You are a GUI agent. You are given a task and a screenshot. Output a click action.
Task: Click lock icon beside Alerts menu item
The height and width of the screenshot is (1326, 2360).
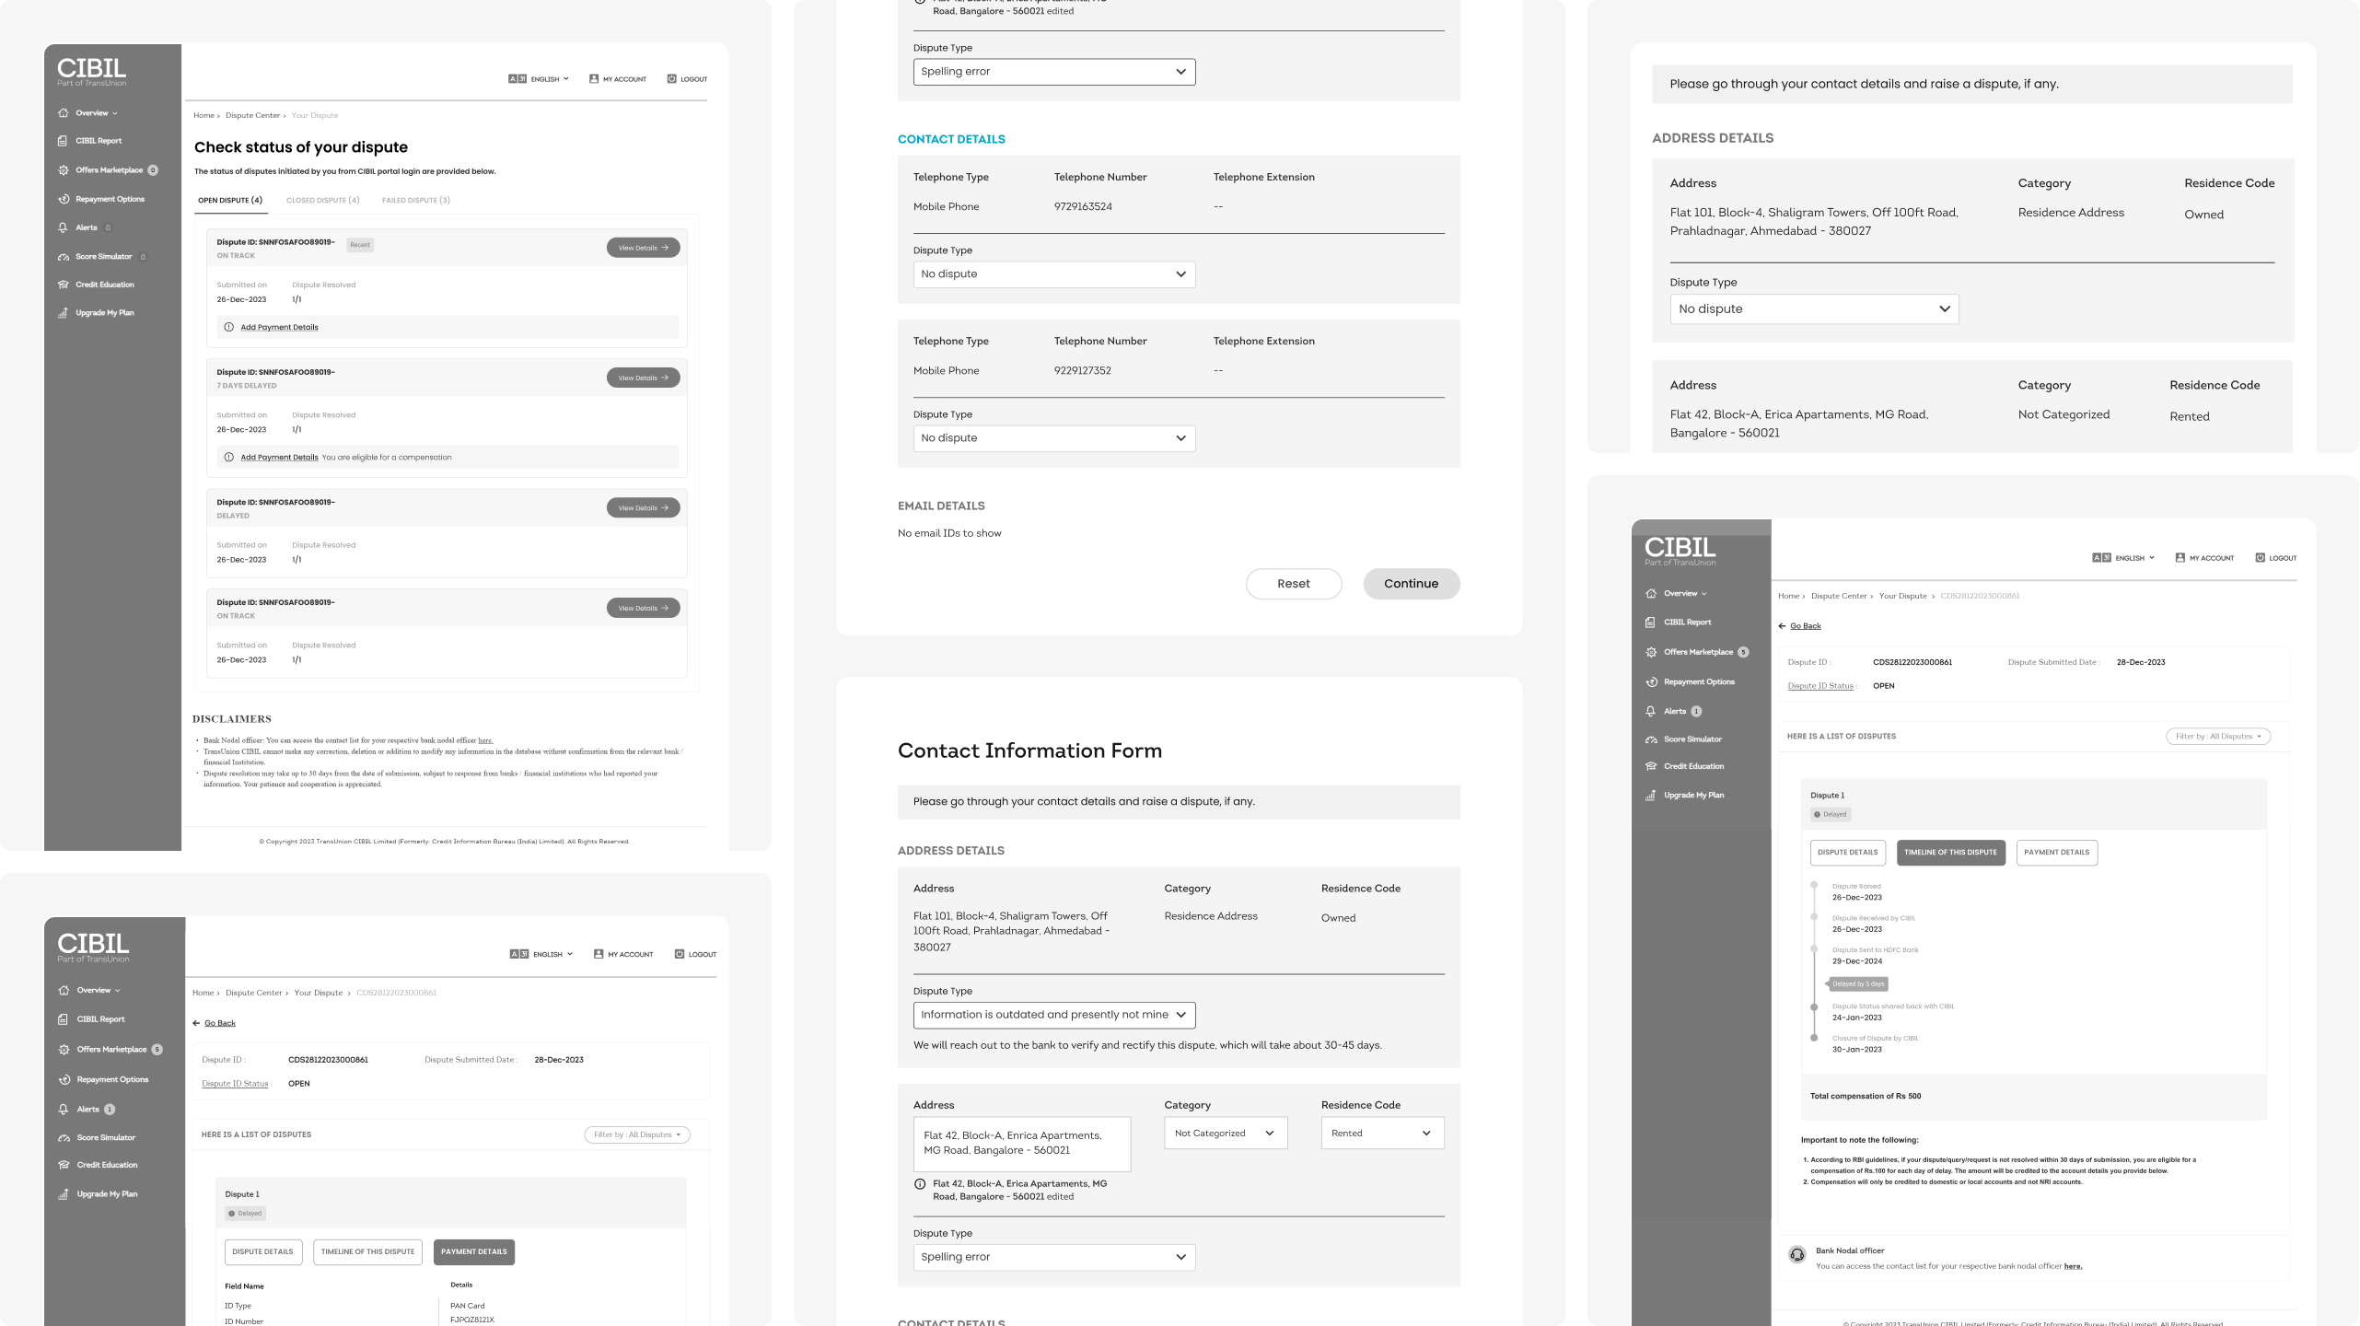pos(108,227)
